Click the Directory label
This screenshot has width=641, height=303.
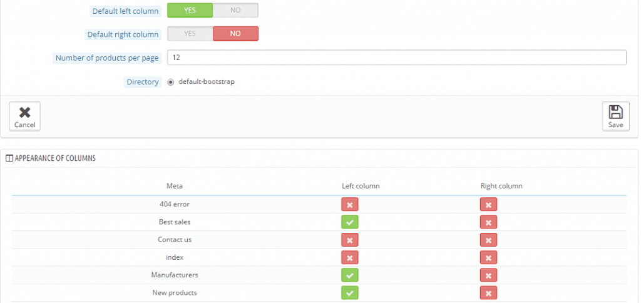pos(143,82)
